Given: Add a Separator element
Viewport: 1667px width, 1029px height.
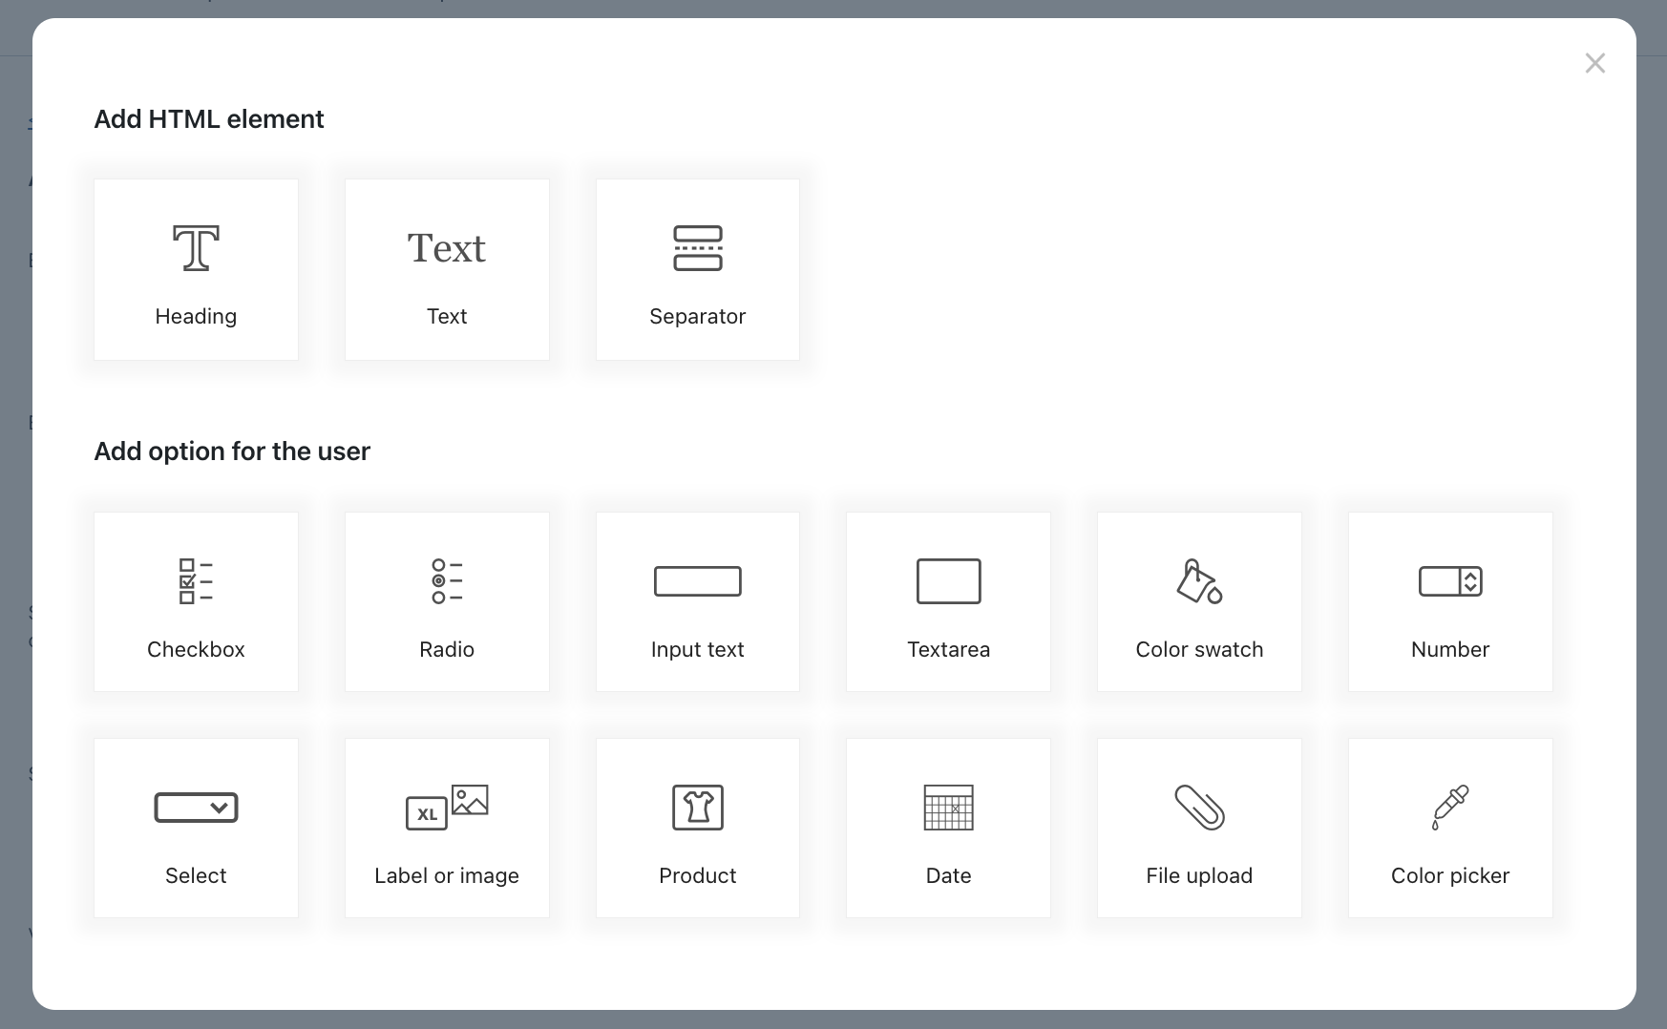Looking at the screenshot, I should click(697, 269).
